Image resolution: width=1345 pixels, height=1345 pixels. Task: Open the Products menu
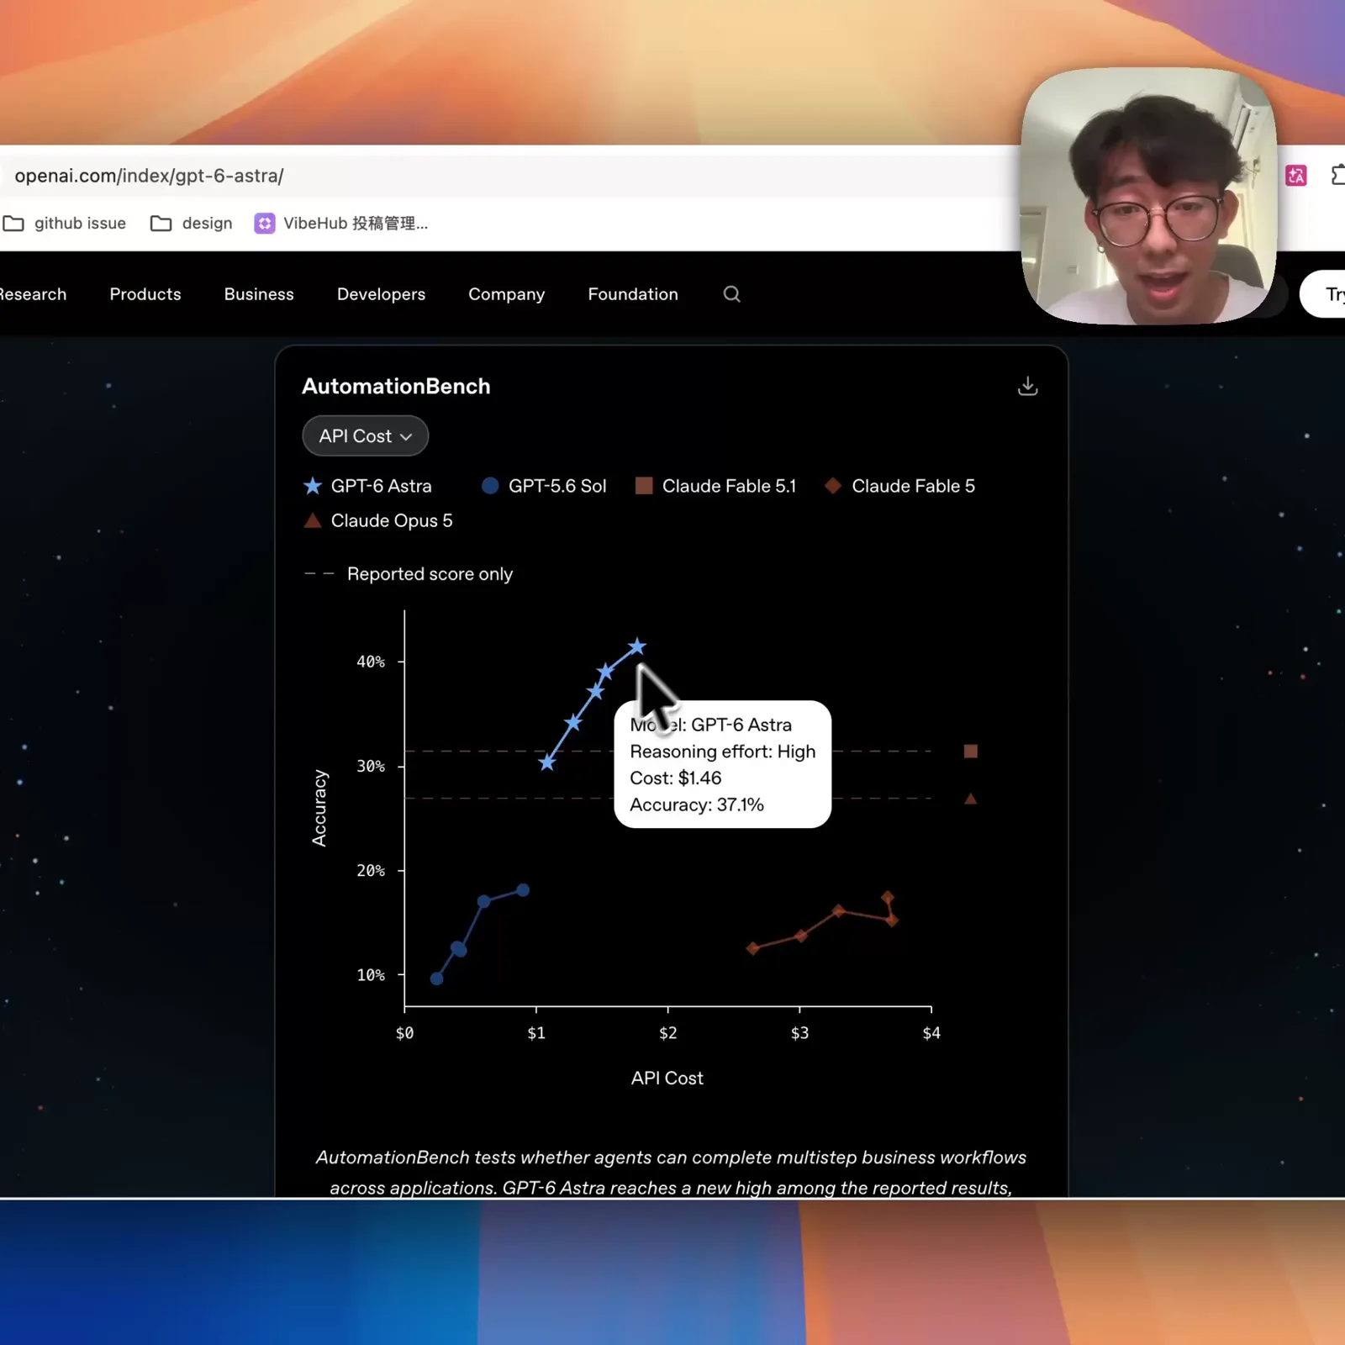tap(145, 294)
